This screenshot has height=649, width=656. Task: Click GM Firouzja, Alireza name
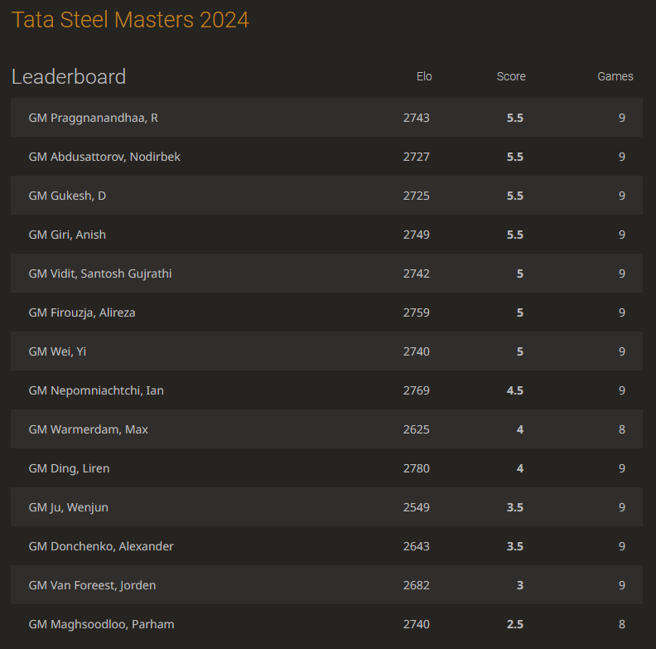coord(82,312)
